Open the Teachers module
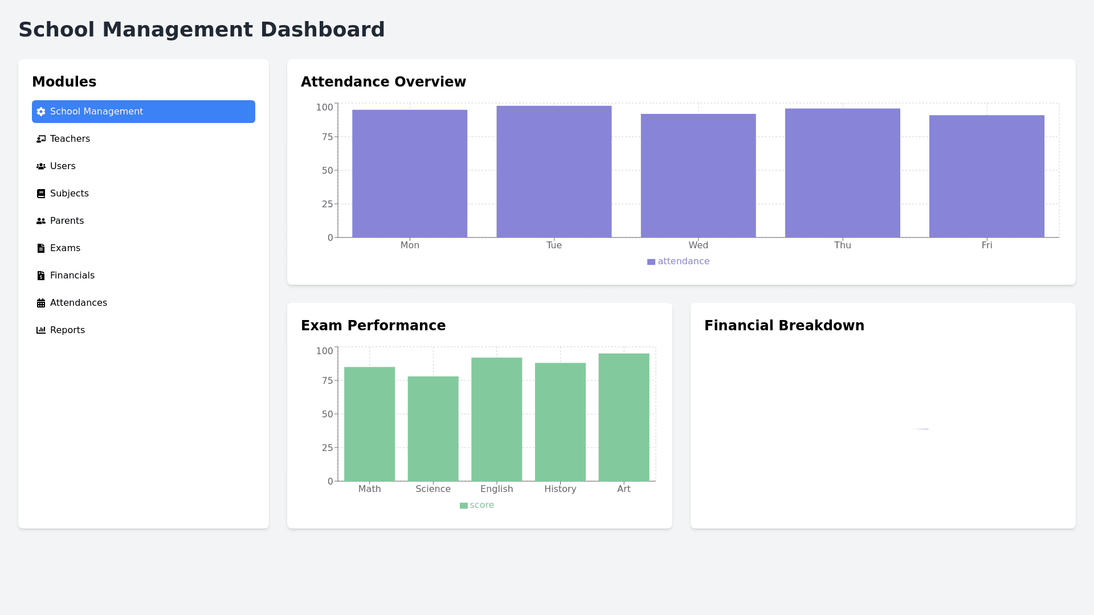Screen dimensions: 1094x615 click(70, 139)
